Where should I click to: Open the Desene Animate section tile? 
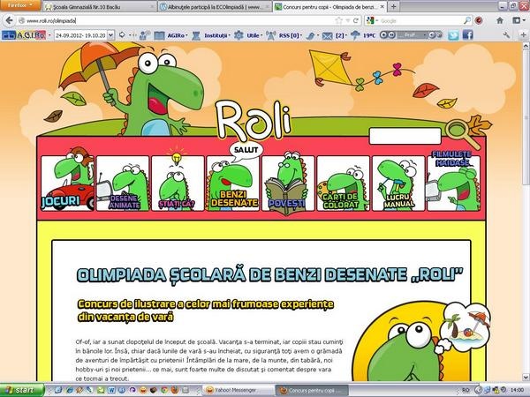coord(123,184)
